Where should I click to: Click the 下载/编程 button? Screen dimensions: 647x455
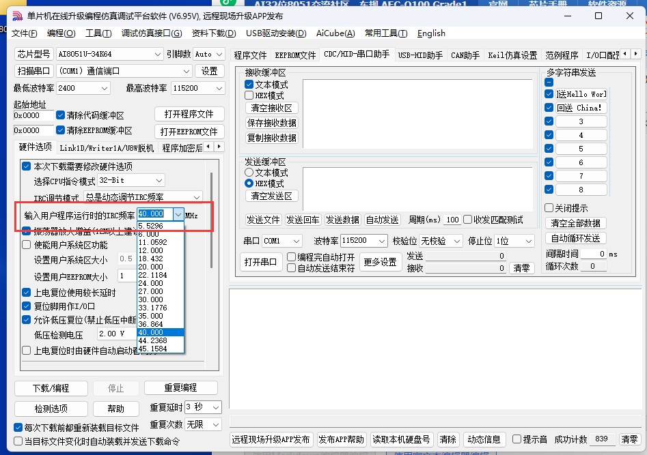point(51,388)
